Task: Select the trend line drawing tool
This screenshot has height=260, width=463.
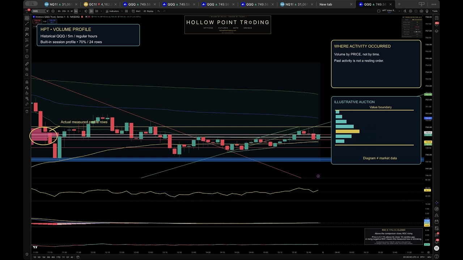Action: 27,23
